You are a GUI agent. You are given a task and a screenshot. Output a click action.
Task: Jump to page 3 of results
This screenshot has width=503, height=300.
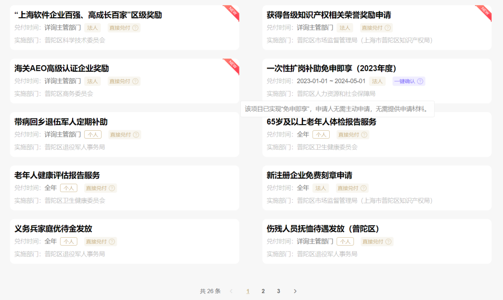[279, 291]
